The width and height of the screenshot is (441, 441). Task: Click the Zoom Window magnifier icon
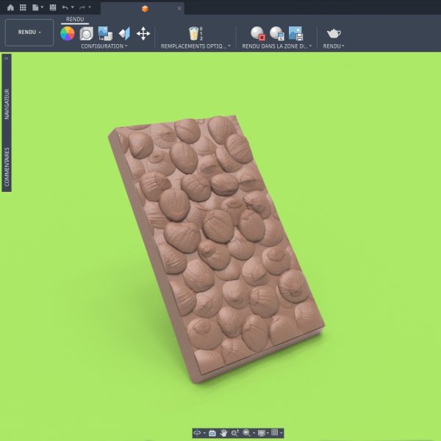(x=247, y=433)
